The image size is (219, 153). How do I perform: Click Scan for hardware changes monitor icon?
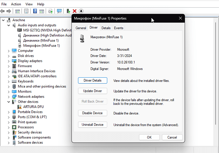tap(59, 11)
